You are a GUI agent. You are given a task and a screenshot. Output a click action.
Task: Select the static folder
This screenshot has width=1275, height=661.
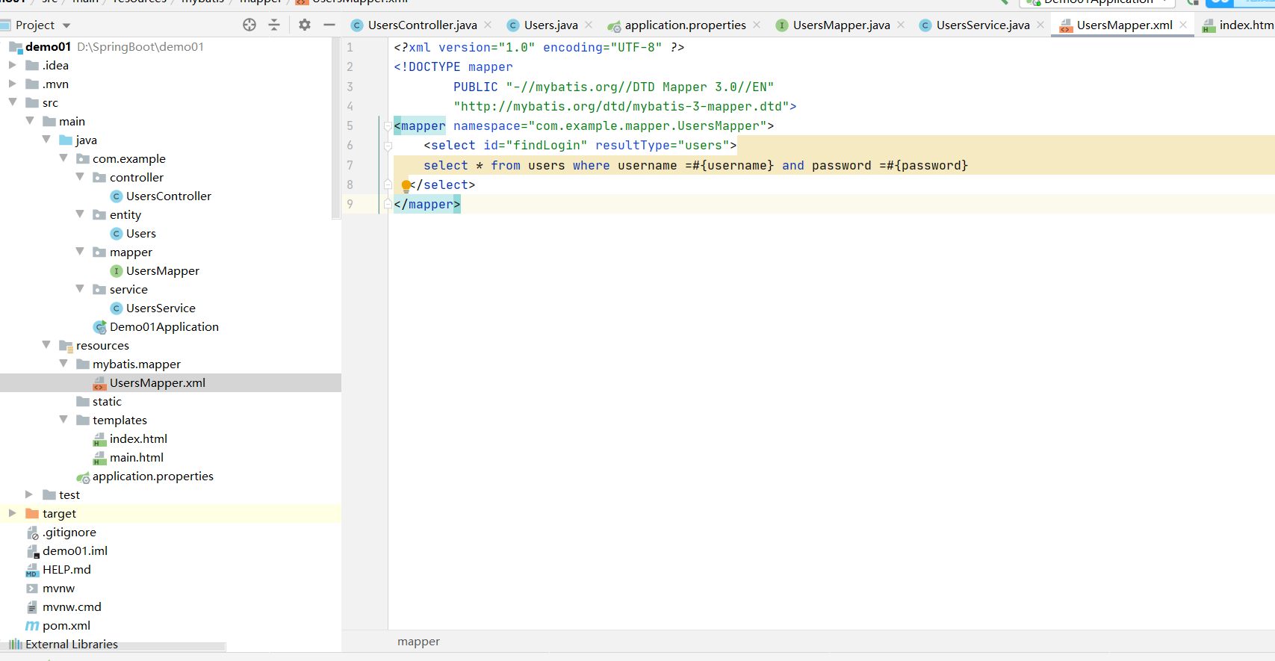[107, 401]
